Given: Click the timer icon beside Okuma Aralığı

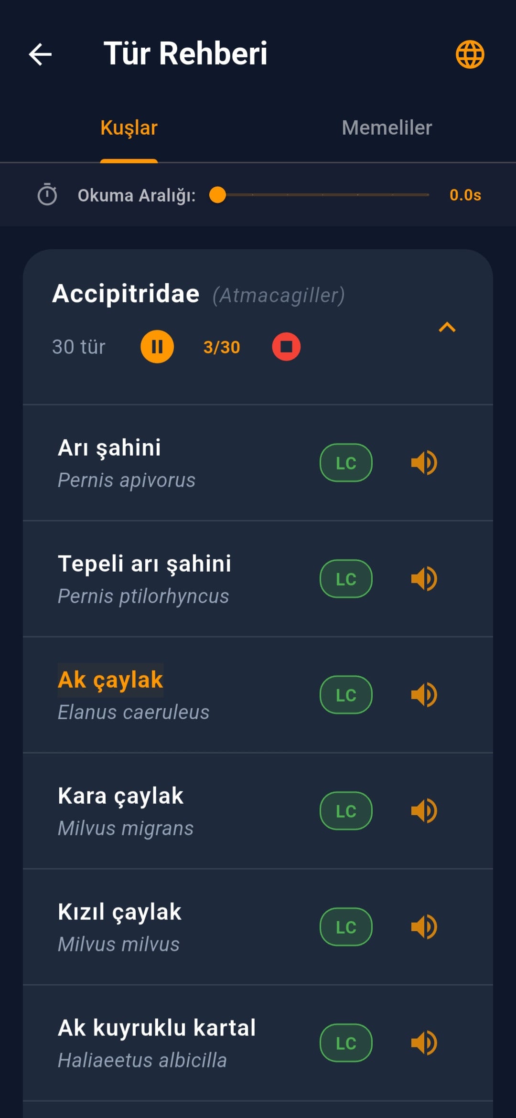Looking at the screenshot, I should pyautogui.click(x=47, y=195).
